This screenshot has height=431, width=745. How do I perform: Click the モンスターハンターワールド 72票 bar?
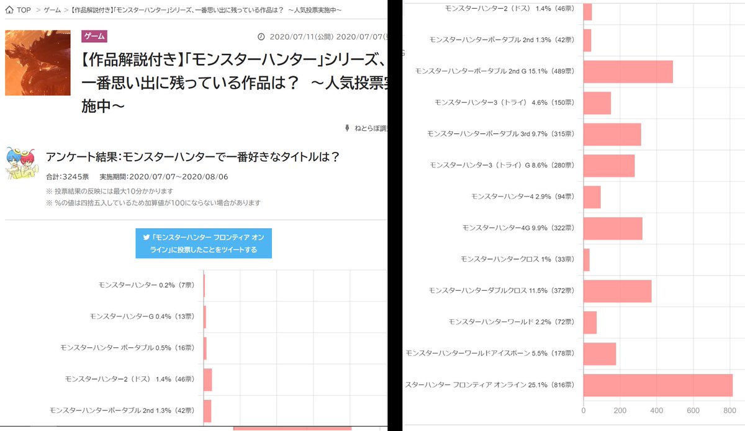(590, 322)
